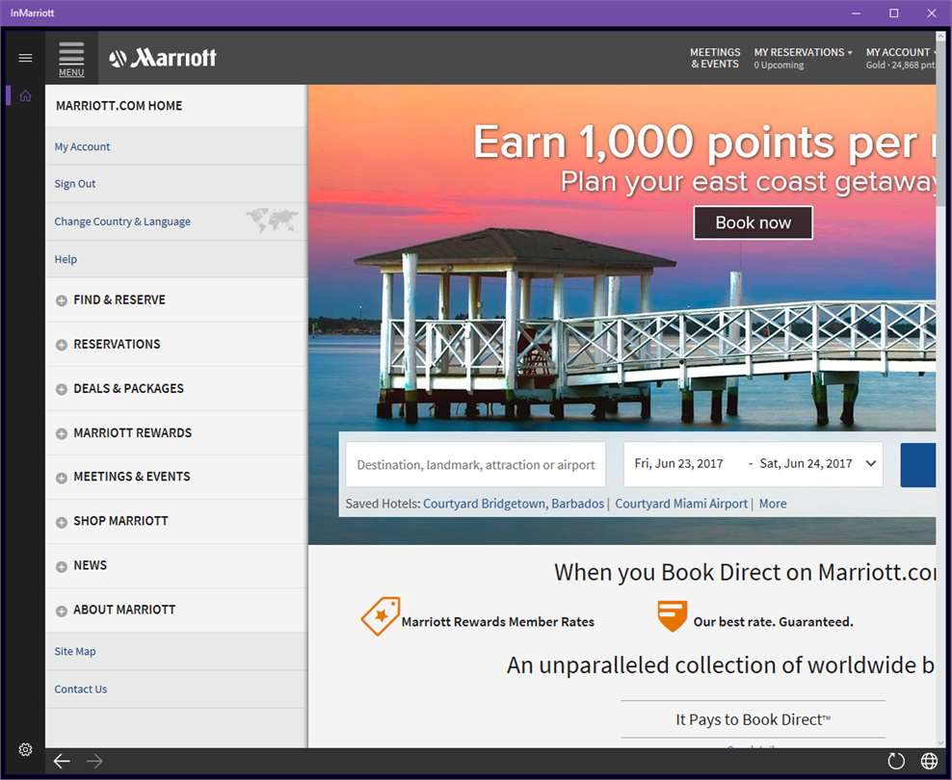Click the home icon in the left sidebar
Screen dimensions: 952x780
click(25, 96)
